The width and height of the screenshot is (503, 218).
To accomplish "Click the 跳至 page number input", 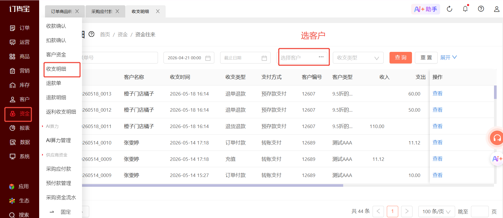I will [480, 212].
